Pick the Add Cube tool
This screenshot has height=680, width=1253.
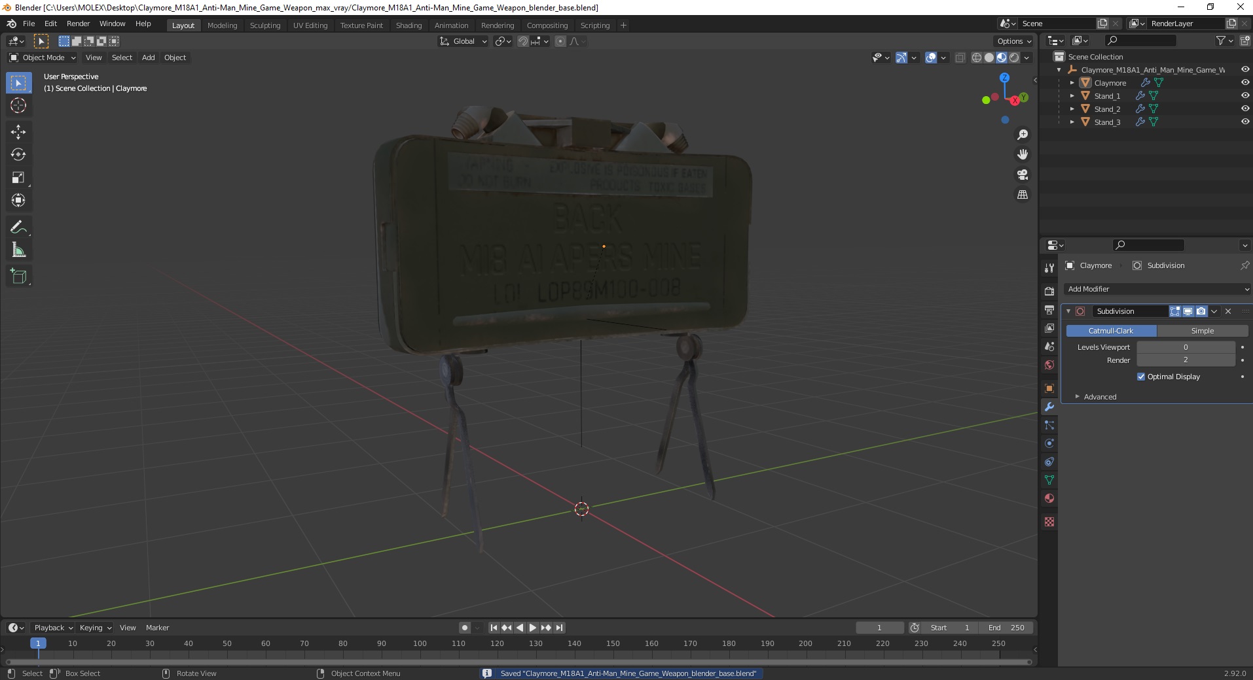coord(18,276)
